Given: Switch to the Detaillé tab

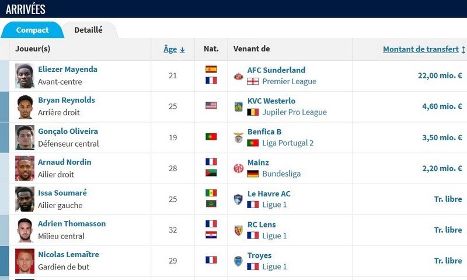Looking at the screenshot, I should pos(89,30).
